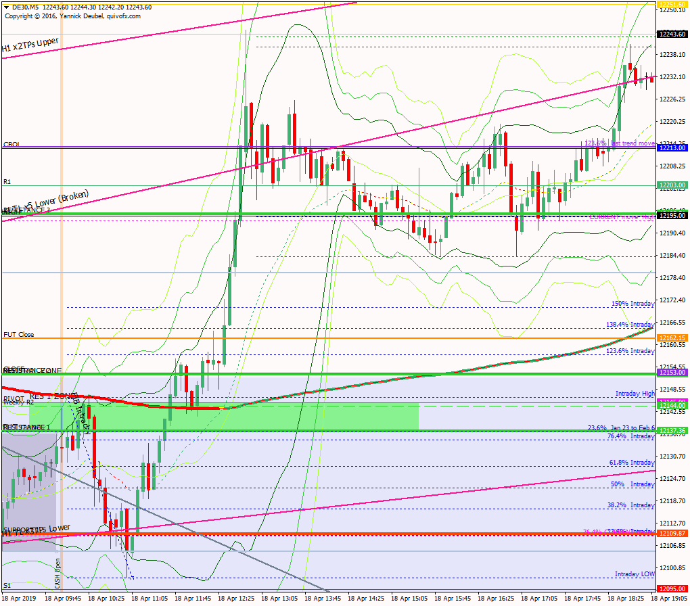This screenshot has height=606, width=690.
Task: Select the 'FUT Close' line label
Action: 18,334
